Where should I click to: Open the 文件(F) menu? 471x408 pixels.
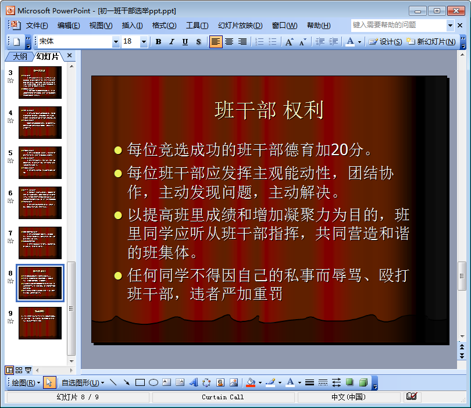click(37, 26)
